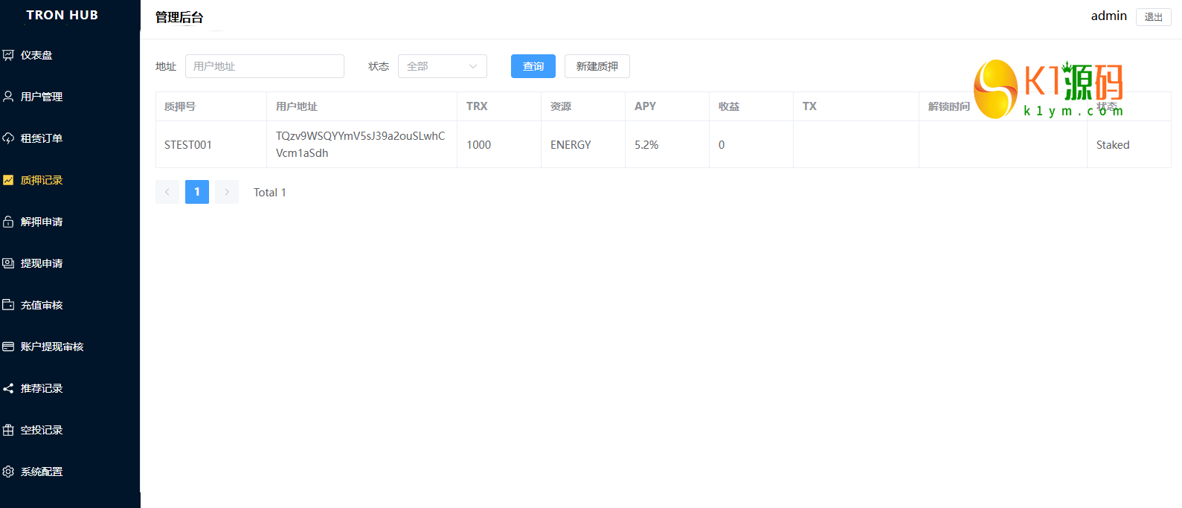Click the wallet icon beside 充值审核

coord(8,305)
